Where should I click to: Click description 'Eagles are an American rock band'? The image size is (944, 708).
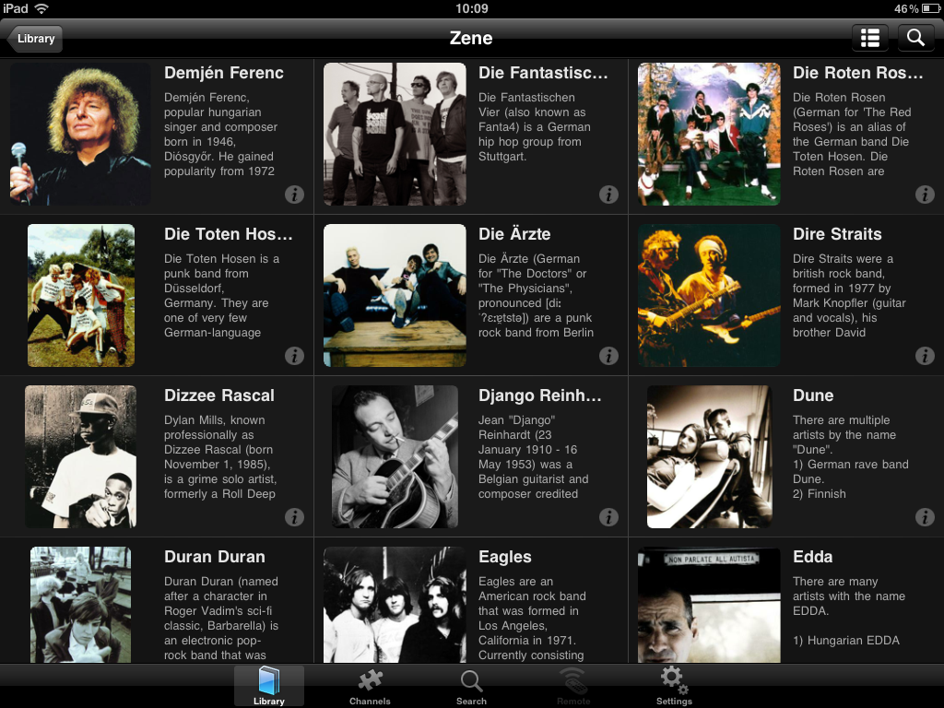(532, 619)
